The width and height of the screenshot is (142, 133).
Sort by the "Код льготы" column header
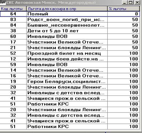pyautogui.click(x=13, y=9)
